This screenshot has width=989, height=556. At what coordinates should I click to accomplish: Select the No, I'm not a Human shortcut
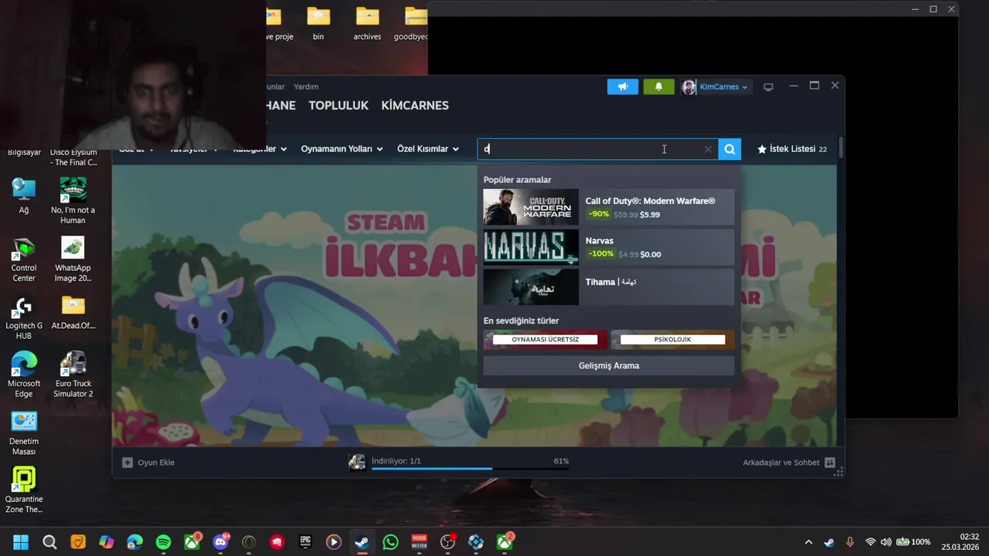[73, 201]
